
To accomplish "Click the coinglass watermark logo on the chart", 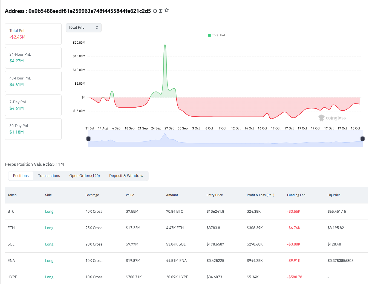I will pyautogui.click(x=332, y=118).
